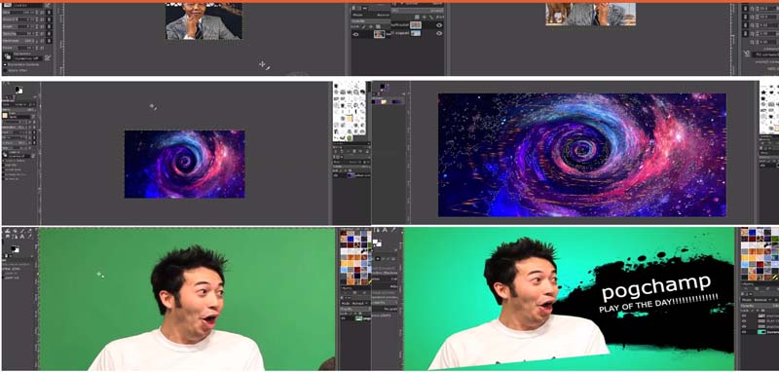
Task: Click foreground/background colors in bottom-left window toolbox
Action: point(15,249)
